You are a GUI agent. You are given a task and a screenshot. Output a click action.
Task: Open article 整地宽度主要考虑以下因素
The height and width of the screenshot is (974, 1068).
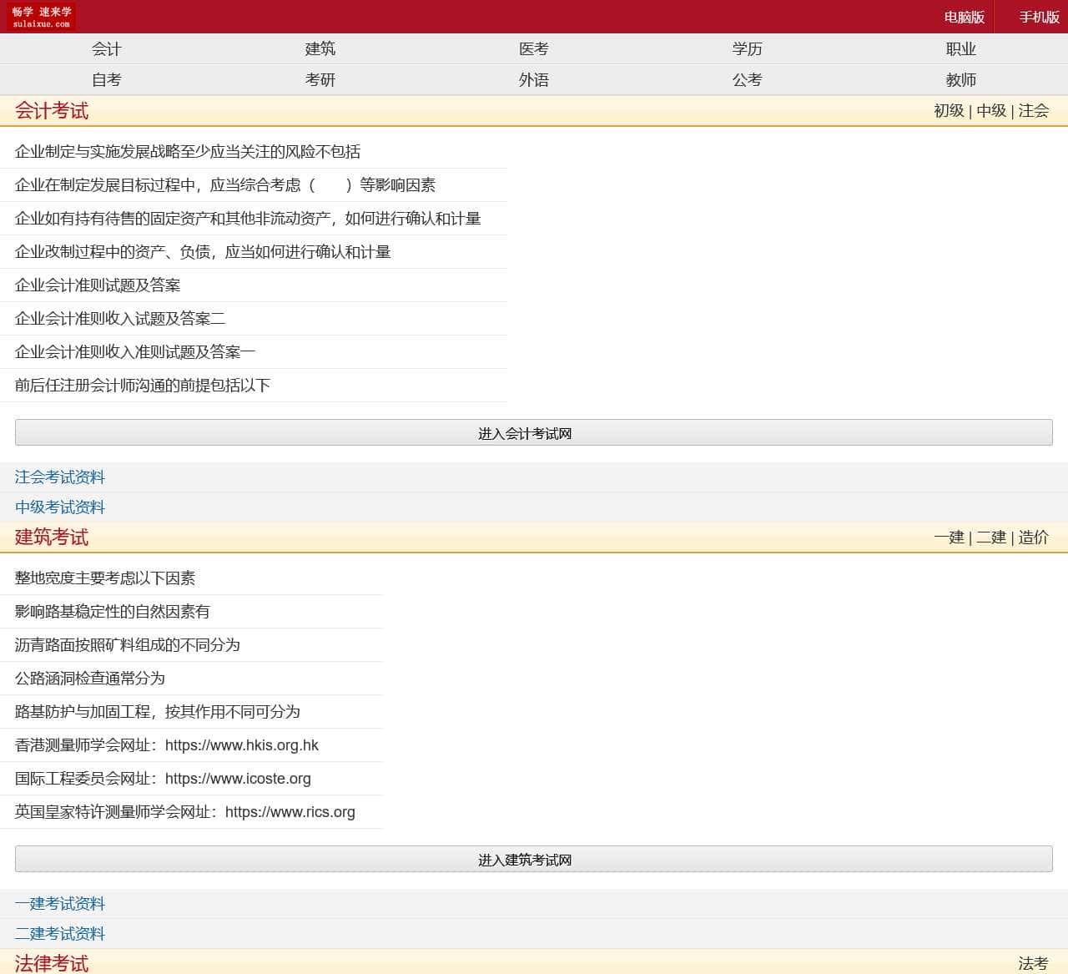tap(105, 578)
